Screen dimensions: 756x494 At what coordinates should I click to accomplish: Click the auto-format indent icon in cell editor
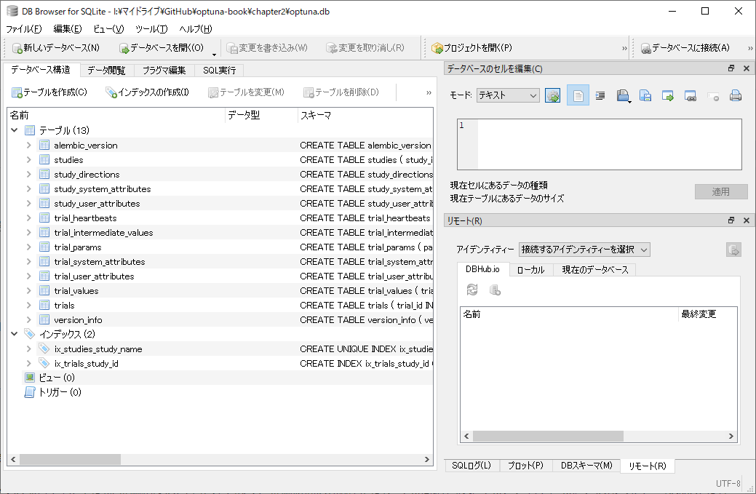(x=600, y=95)
